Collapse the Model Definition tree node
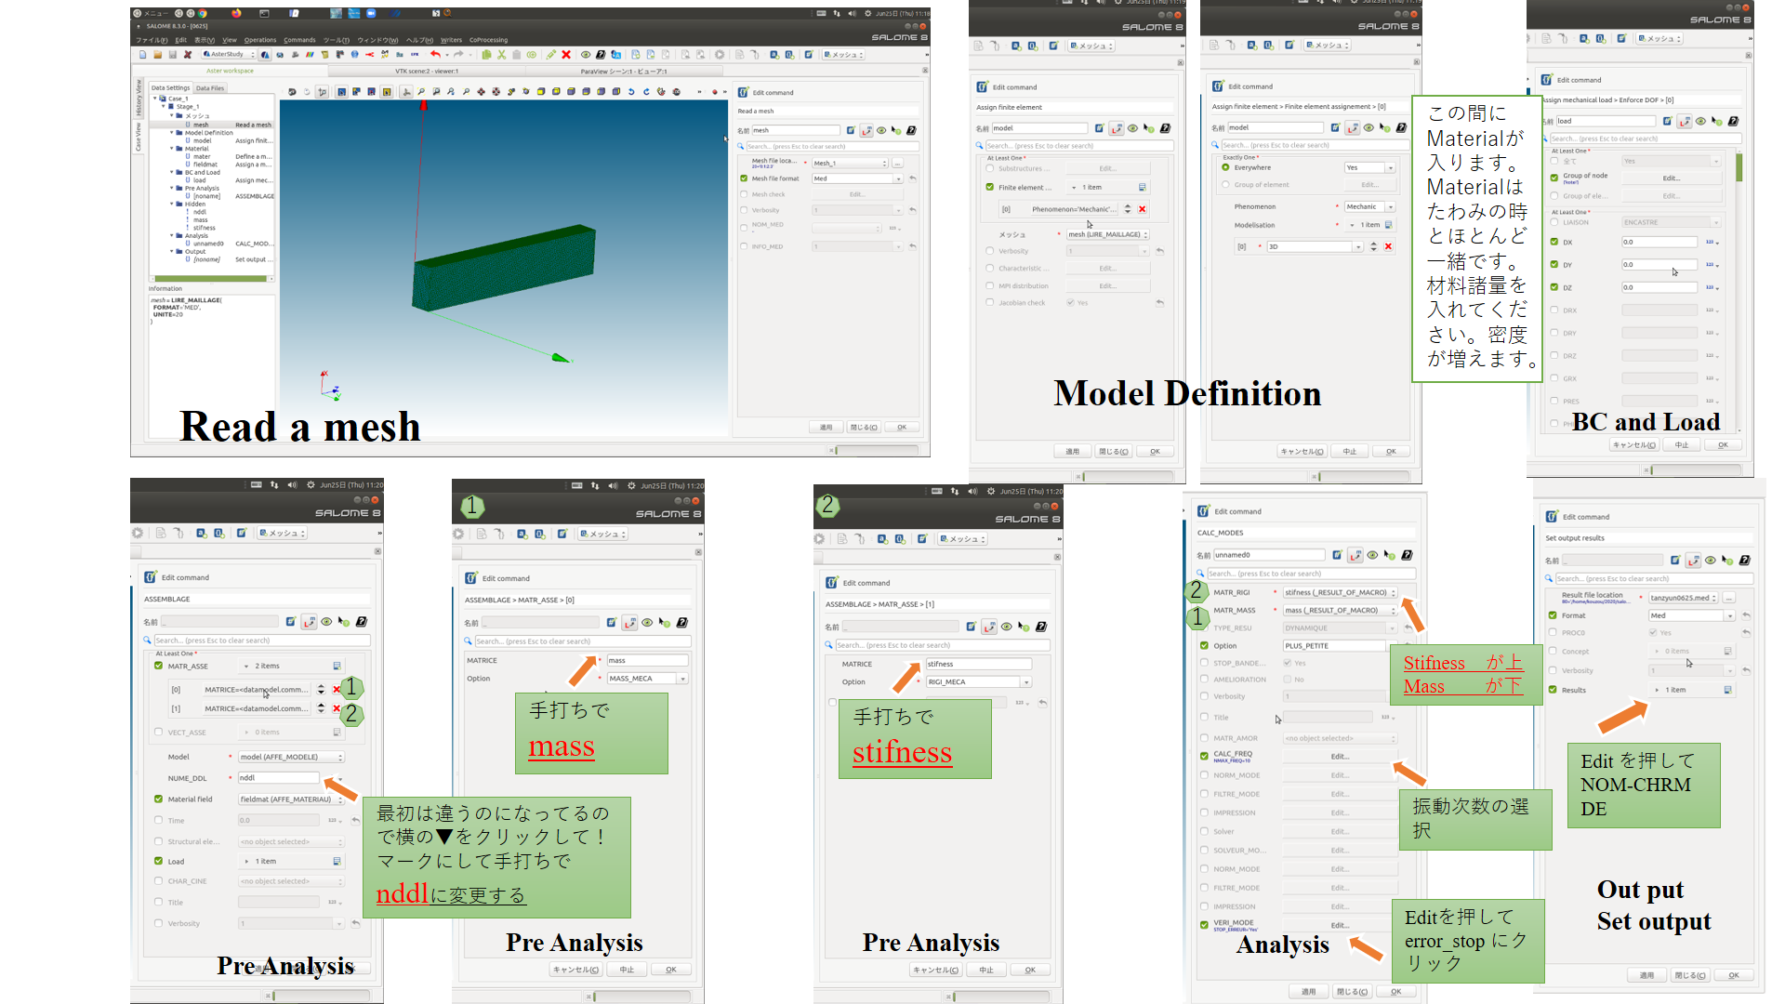Screen dimensions: 1785x1004 point(172,133)
